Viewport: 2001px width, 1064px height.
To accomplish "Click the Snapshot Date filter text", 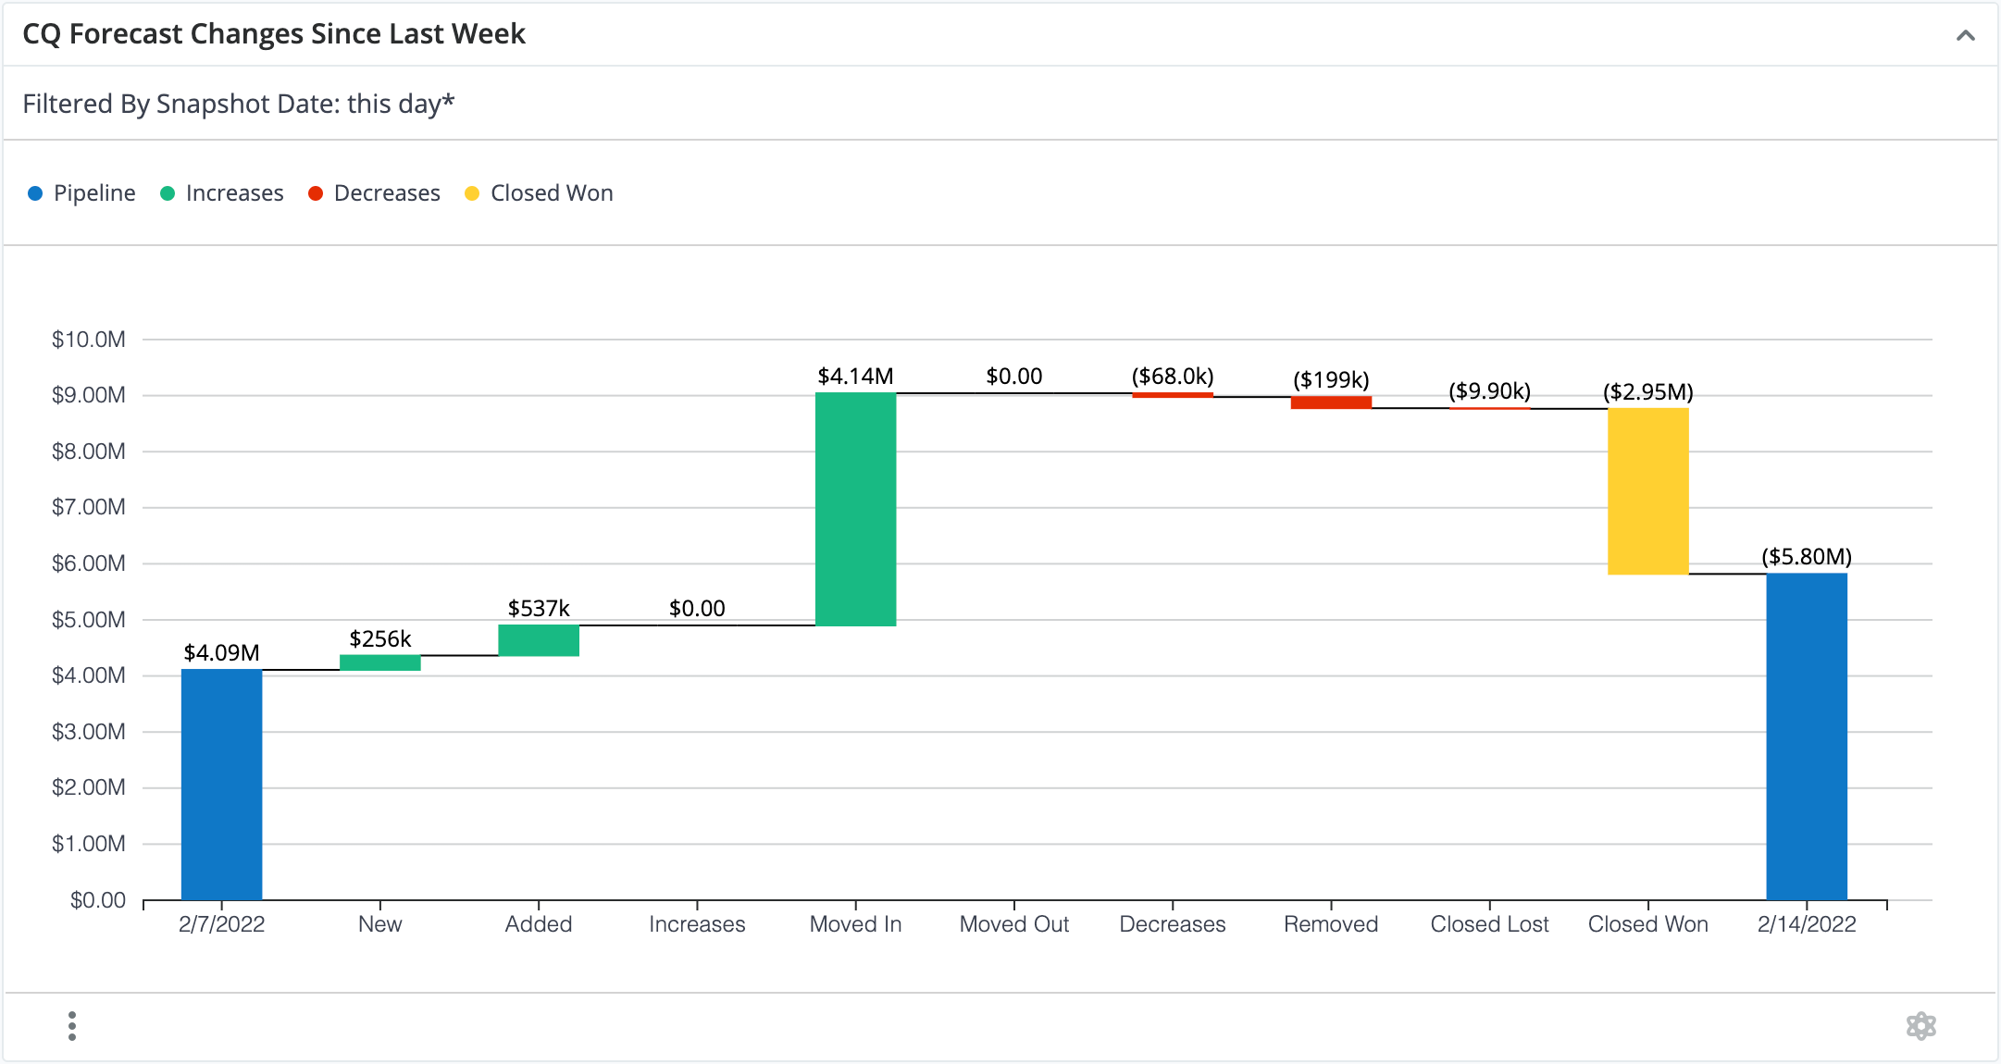I will click(238, 104).
